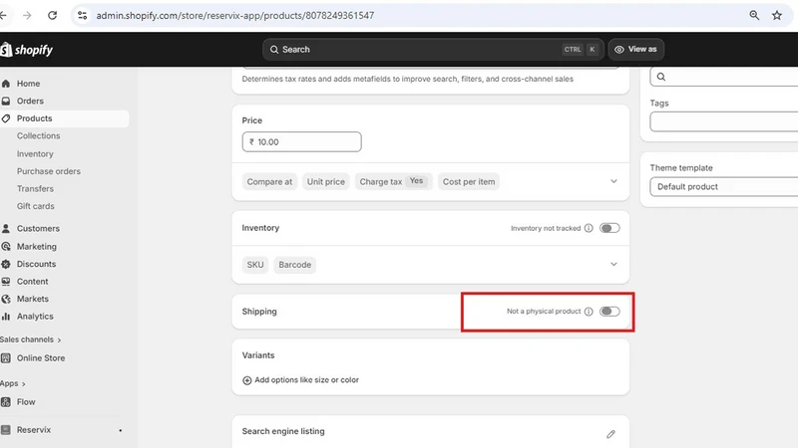The width and height of the screenshot is (798, 448).
Task: Click the Online Store icon
Action: 6,358
